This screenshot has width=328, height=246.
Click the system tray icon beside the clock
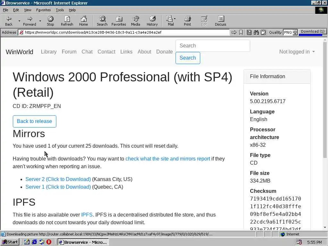coord(299,242)
